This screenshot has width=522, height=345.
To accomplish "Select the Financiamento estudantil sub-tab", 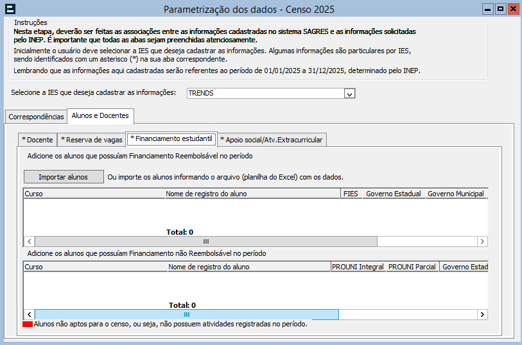I will coord(171,139).
